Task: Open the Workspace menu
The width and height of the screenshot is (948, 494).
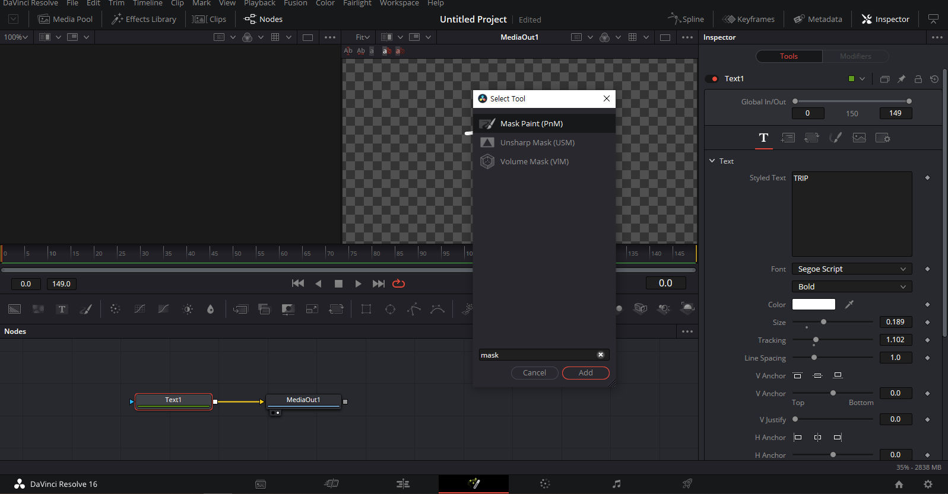Action: click(400, 3)
